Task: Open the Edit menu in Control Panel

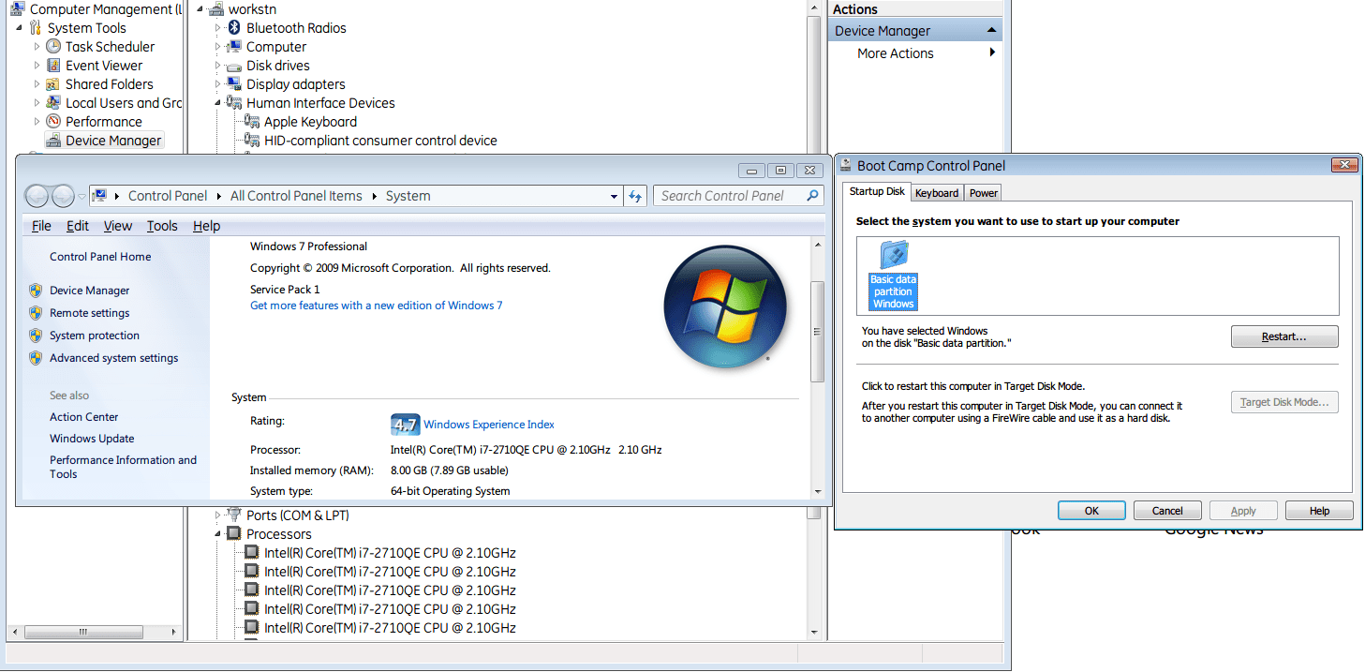Action: click(x=78, y=226)
